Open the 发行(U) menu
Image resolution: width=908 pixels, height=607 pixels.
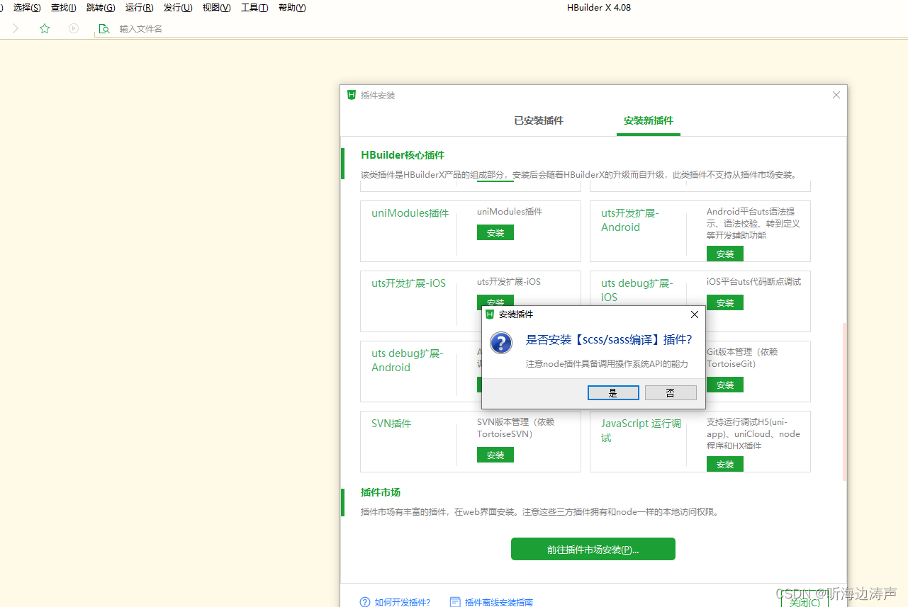[x=178, y=8]
